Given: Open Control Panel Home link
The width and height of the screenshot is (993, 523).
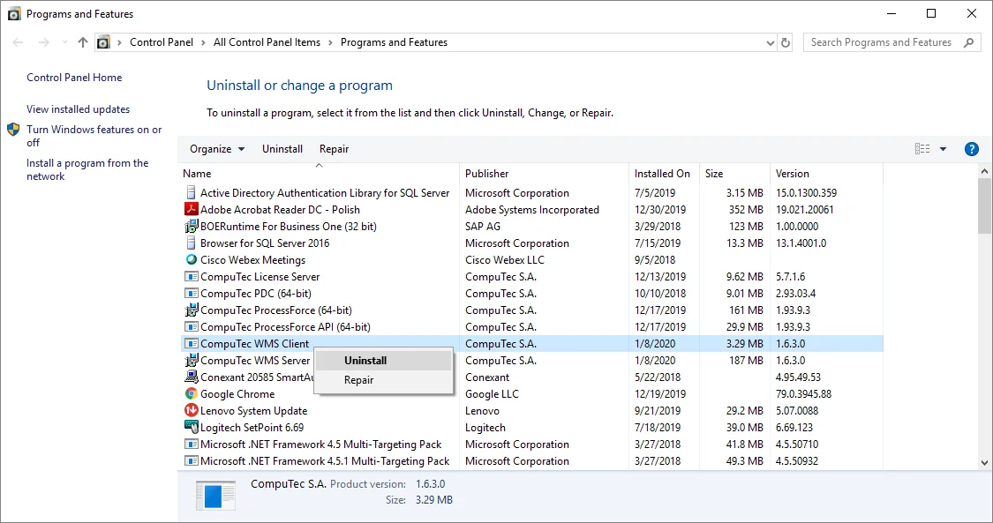Looking at the screenshot, I should 74,78.
